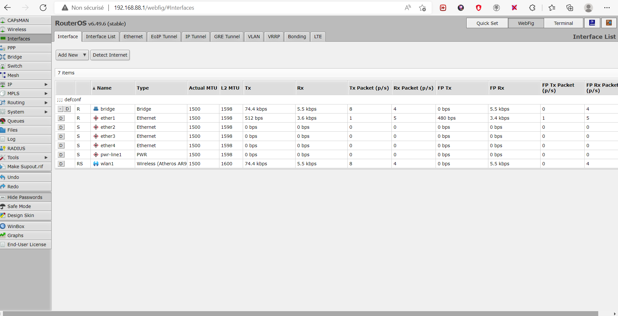Open the Add New dropdown
The width and height of the screenshot is (618, 316).
coord(72,55)
